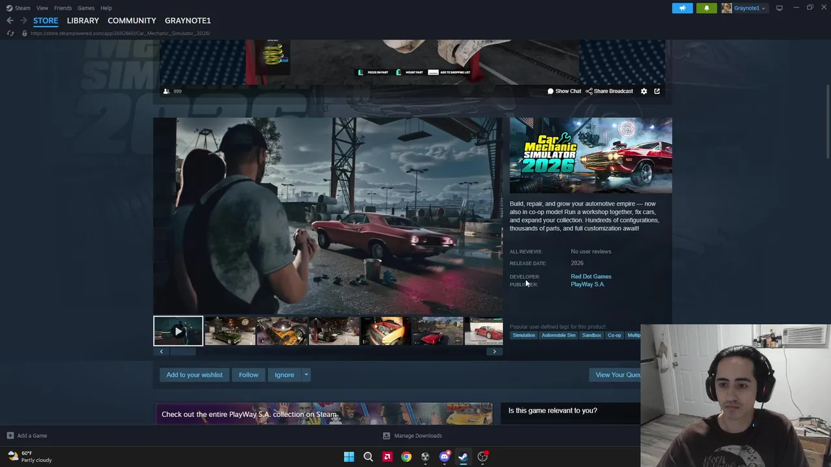Screen dimensions: 831x467
Task: Pop out the broadcast in a new window
Action: point(657,91)
